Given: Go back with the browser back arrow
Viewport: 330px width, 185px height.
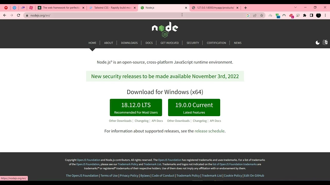Looking at the screenshot, I should [x=5, y=15].
